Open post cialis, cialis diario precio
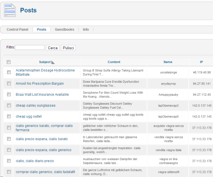213x177 pixels. point(35,161)
